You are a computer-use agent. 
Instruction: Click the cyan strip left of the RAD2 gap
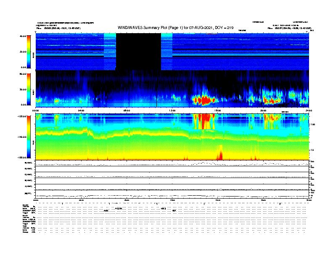coord(110,51)
